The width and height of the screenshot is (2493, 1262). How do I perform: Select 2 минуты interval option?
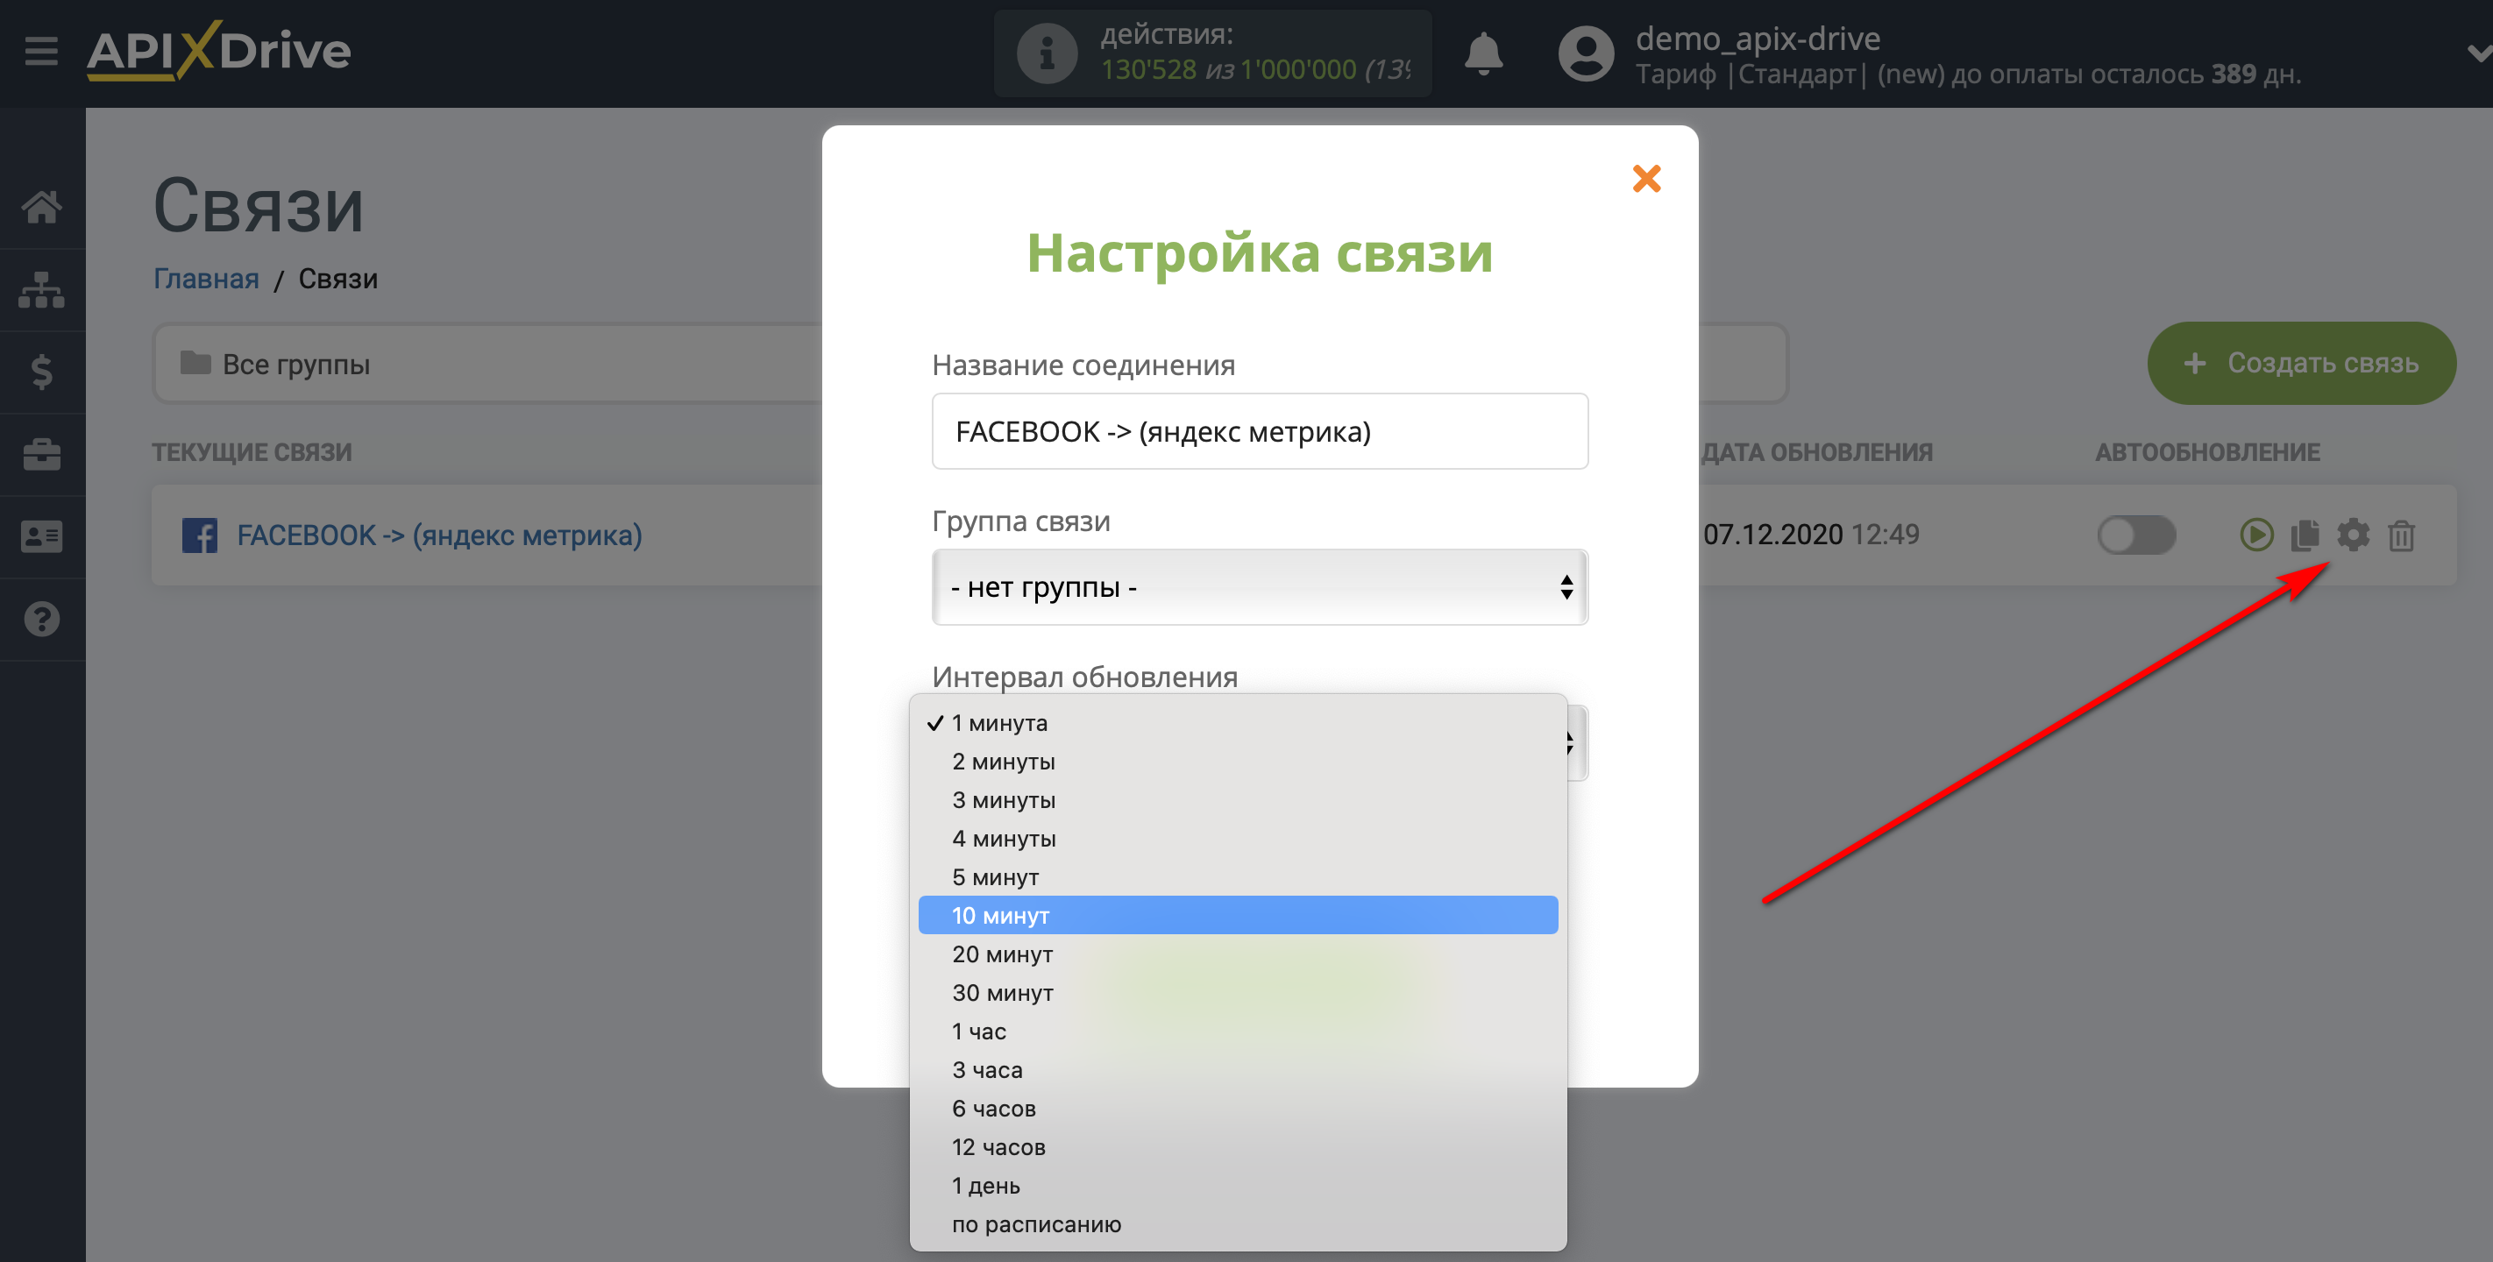pos(1238,762)
